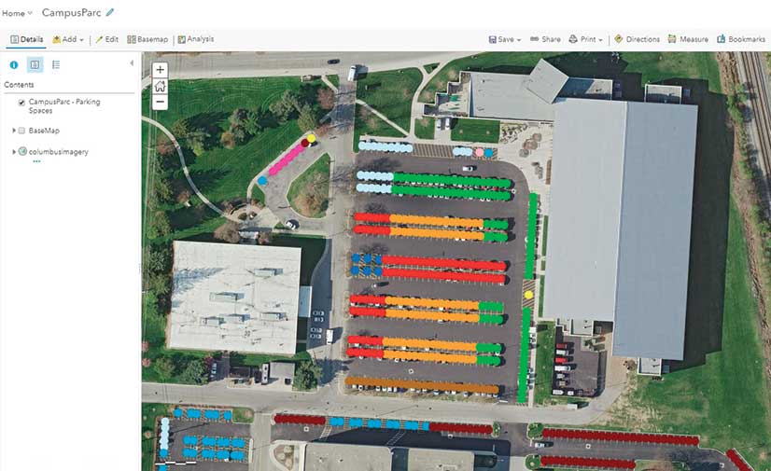
Task: Open the Add dropdown menu
Action: (x=68, y=39)
